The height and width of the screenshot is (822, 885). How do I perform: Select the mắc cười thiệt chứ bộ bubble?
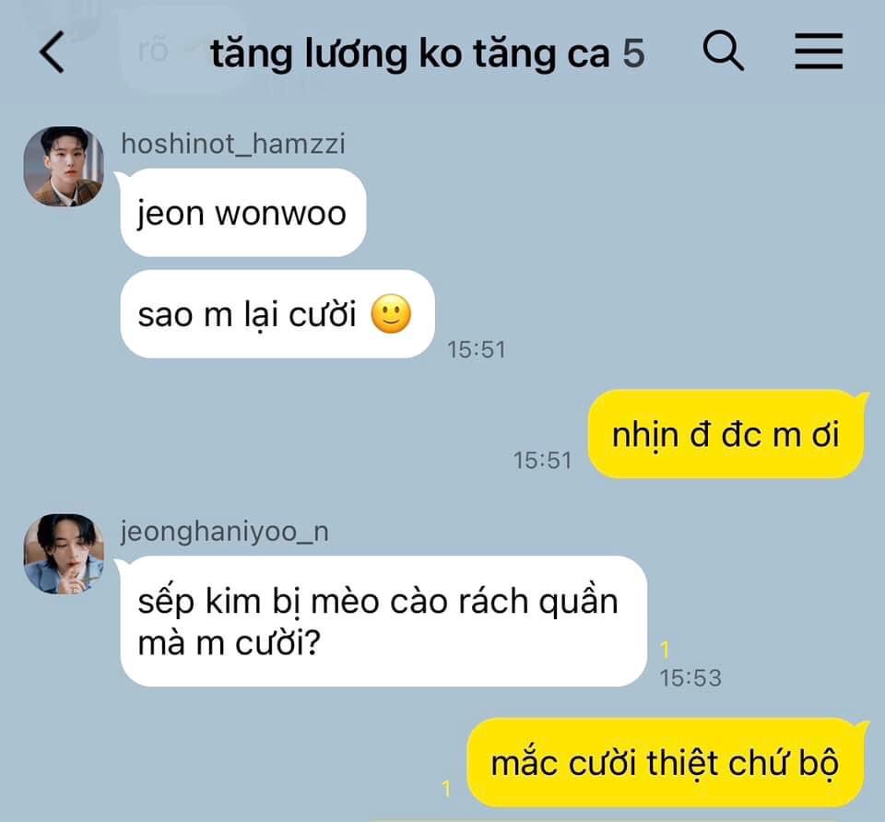666,763
